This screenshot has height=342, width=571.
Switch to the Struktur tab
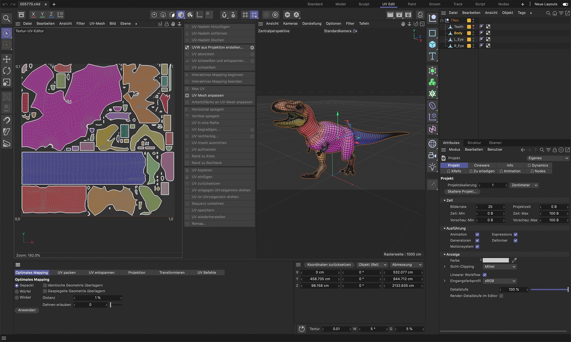(x=474, y=143)
